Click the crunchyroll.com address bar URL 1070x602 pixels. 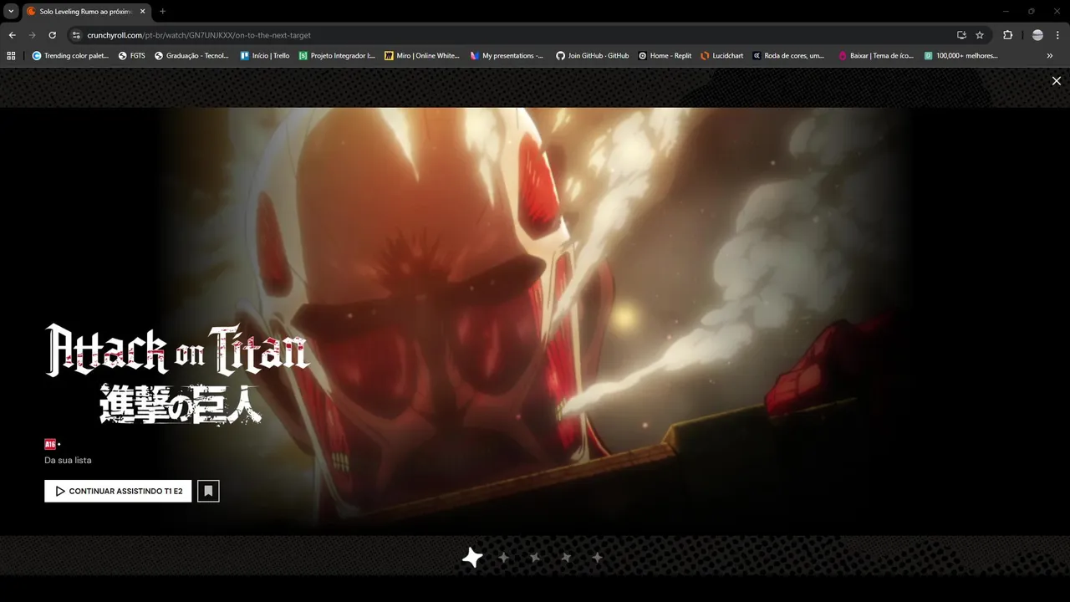tap(199, 35)
